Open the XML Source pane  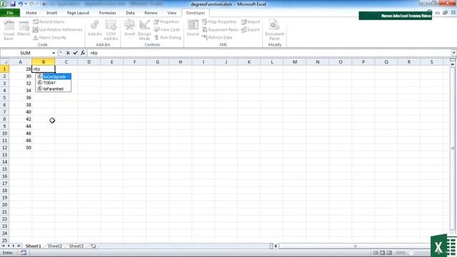193,29
